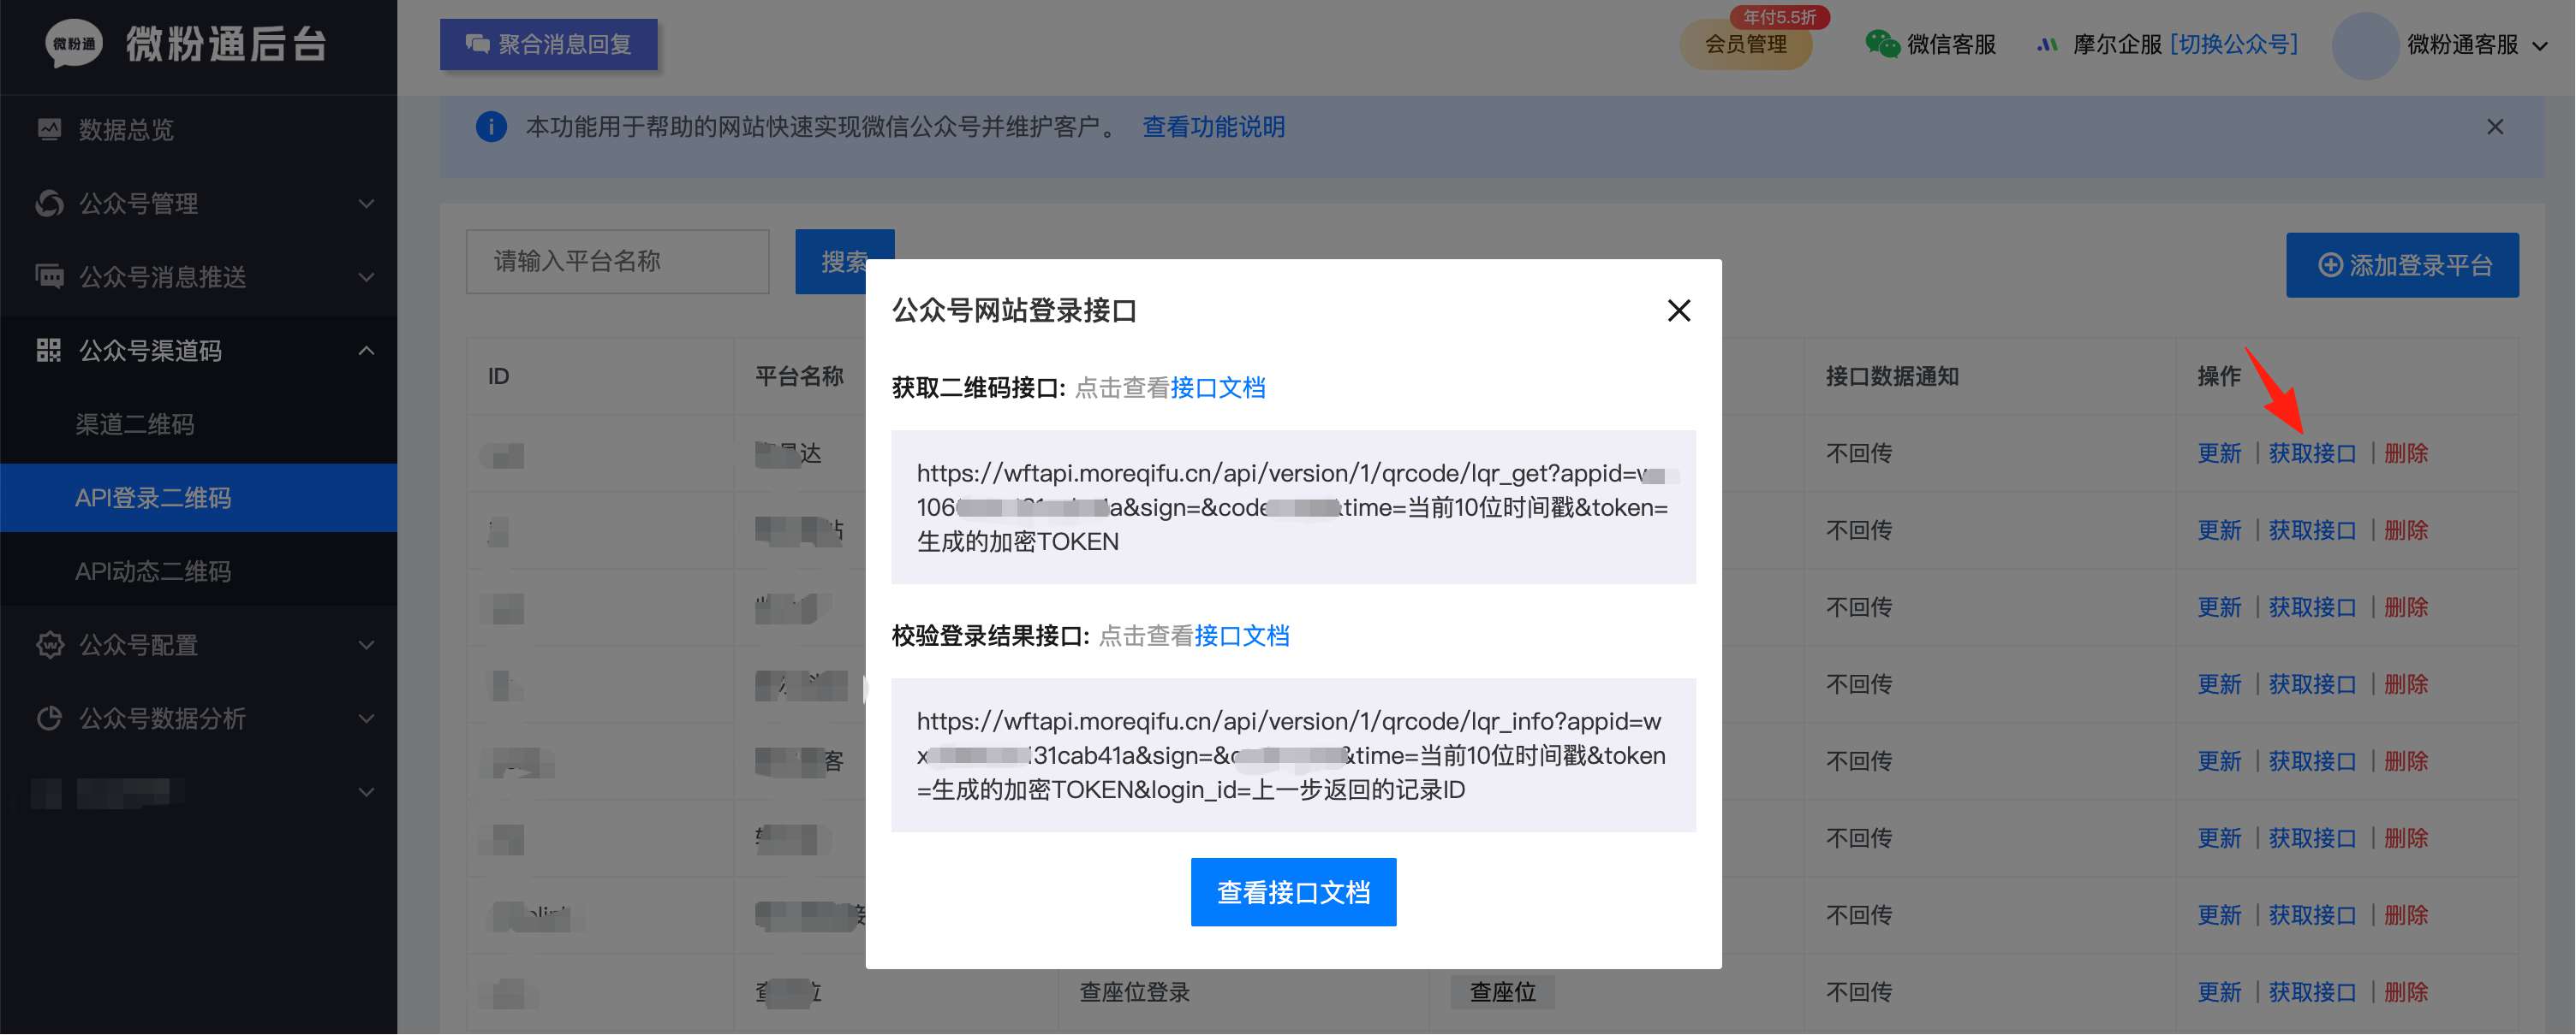Click the 查看接口文档 blue button
2576x1035 pixels.
click(1292, 891)
